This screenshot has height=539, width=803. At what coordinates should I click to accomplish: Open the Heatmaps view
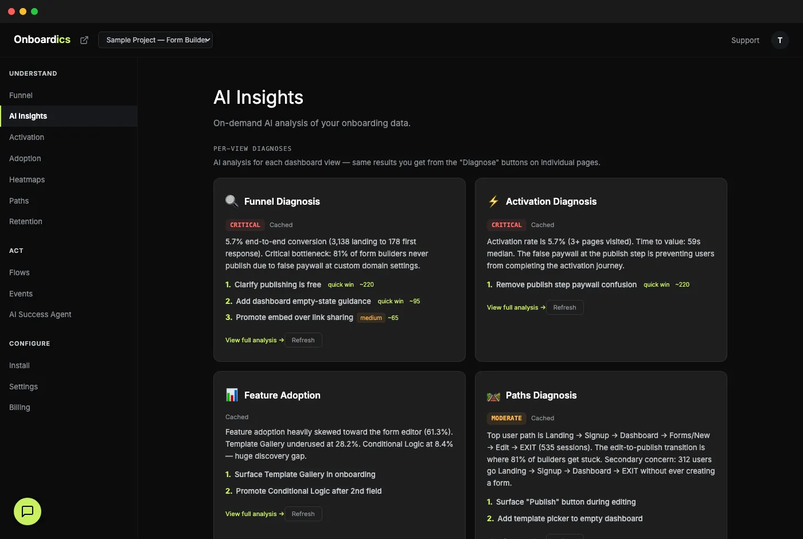26,179
